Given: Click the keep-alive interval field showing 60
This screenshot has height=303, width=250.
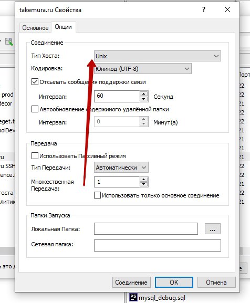Looking at the screenshot, I should [117, 96].
